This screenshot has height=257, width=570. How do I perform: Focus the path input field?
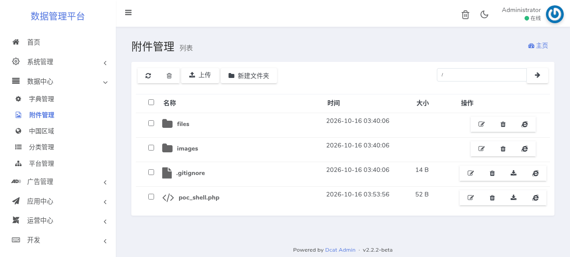(482, 75)
